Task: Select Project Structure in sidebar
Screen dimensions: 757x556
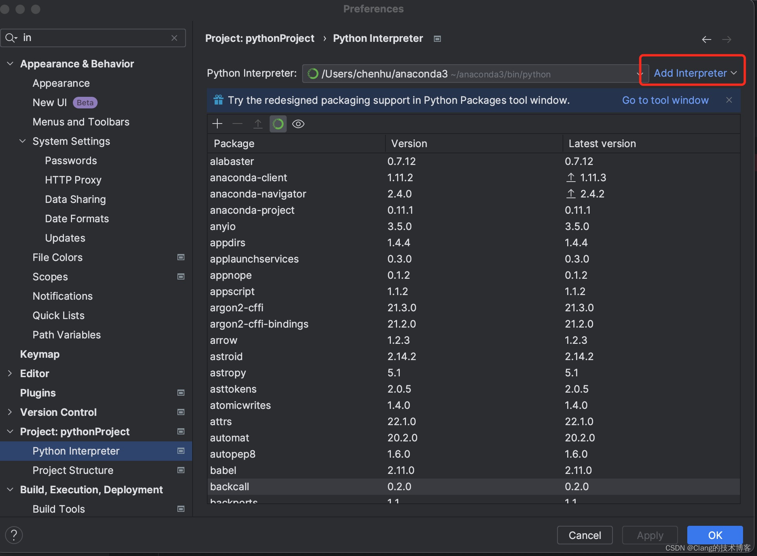Action: [x=73, y=470]
